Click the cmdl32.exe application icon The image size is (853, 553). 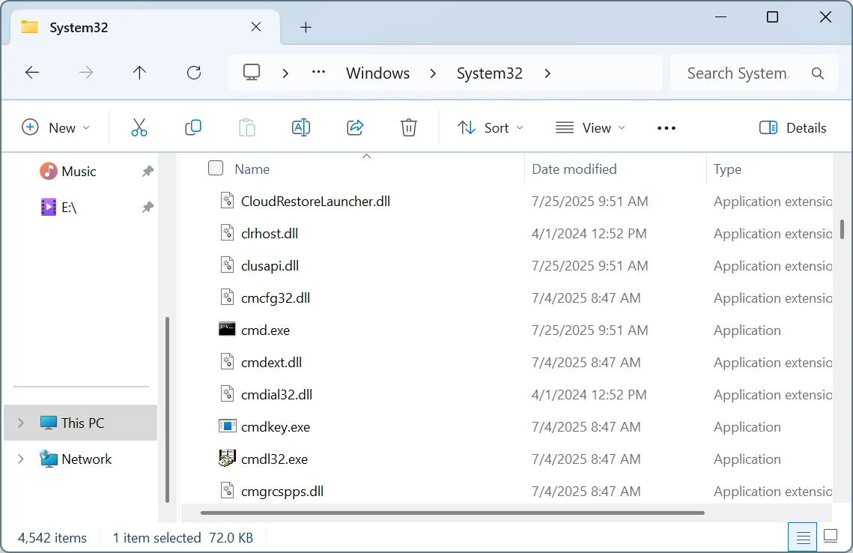[227, 459]
